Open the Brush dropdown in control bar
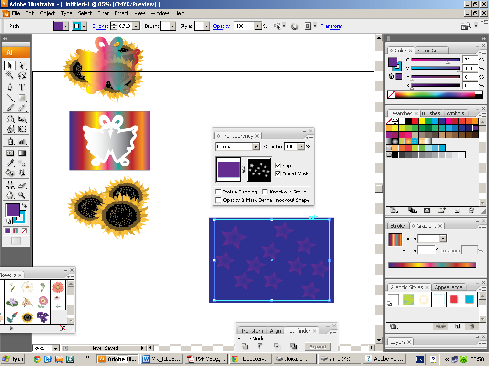 pyautogui.click(x=172, y=26)
